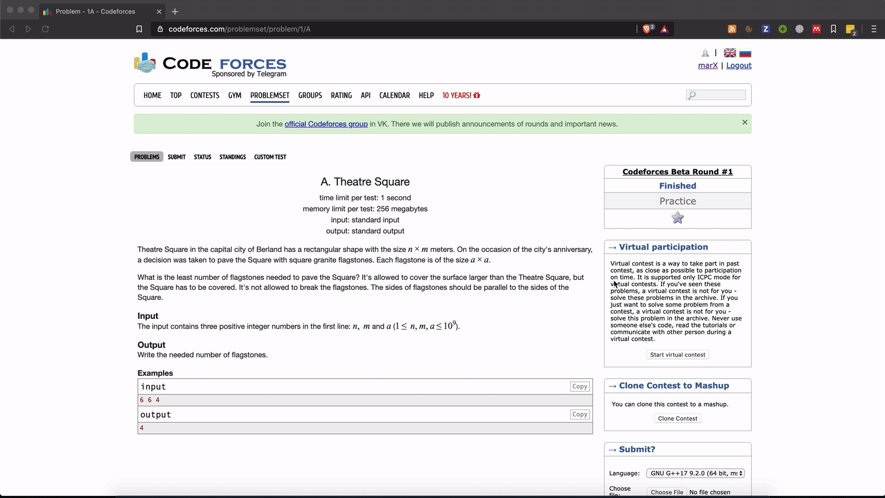Open the CALENDAR page
Image resolution: width=885 pixels, height=498 pixels.
[395, 96]
